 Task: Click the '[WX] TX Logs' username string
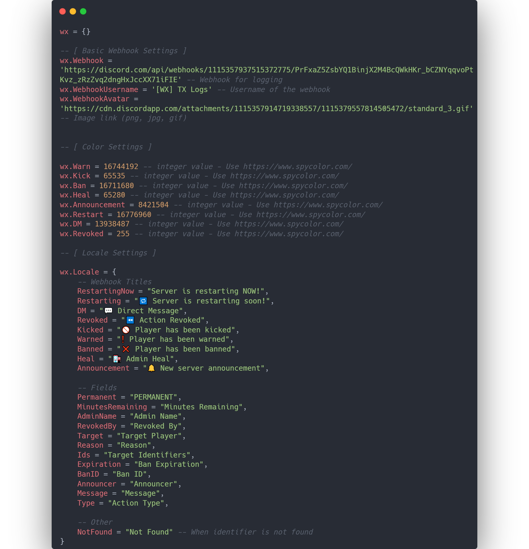[182, 90]
